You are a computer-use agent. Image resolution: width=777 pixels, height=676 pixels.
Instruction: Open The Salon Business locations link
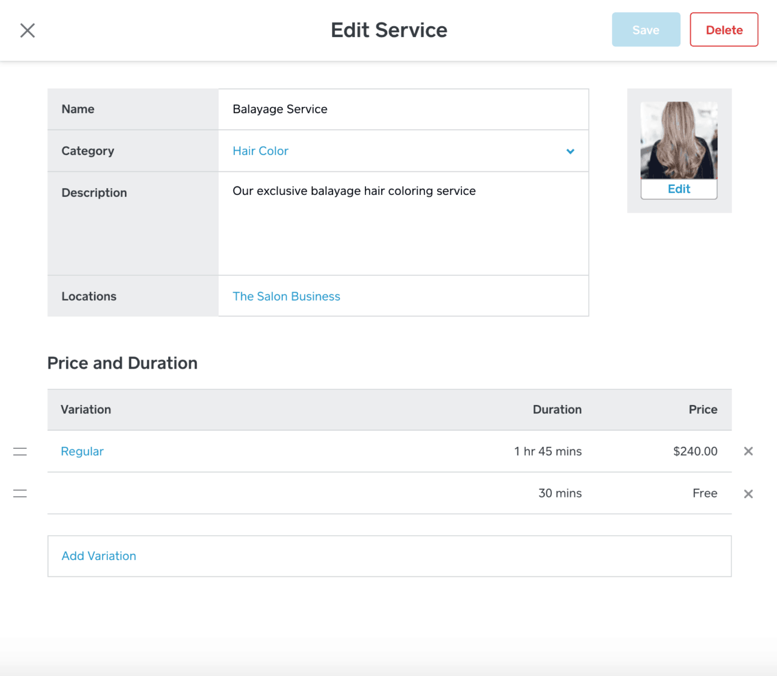(x=287, y=296)
